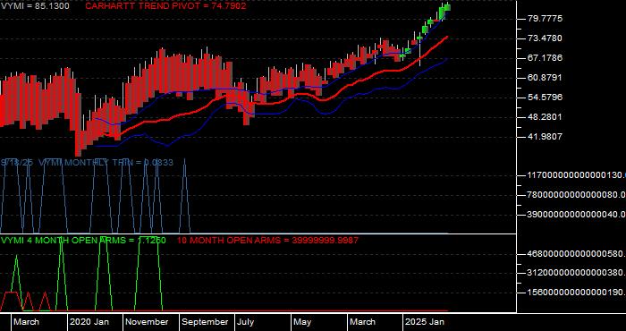The height and width of the screenshot is (331, 626).
Task: Click the VYMI = 85.1300 price label
Action: 34,6
